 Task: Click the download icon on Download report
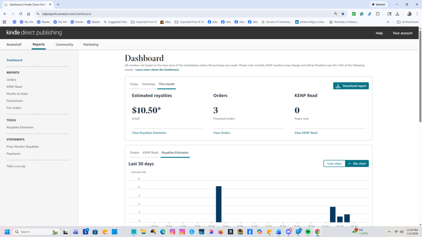[x=338, y=86]
